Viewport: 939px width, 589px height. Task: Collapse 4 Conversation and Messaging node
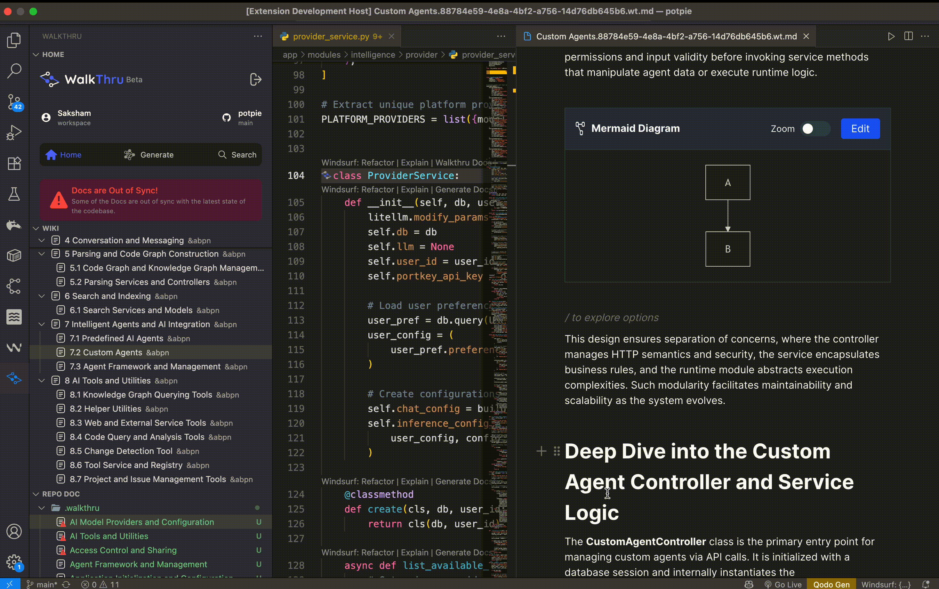click(42, 240)
